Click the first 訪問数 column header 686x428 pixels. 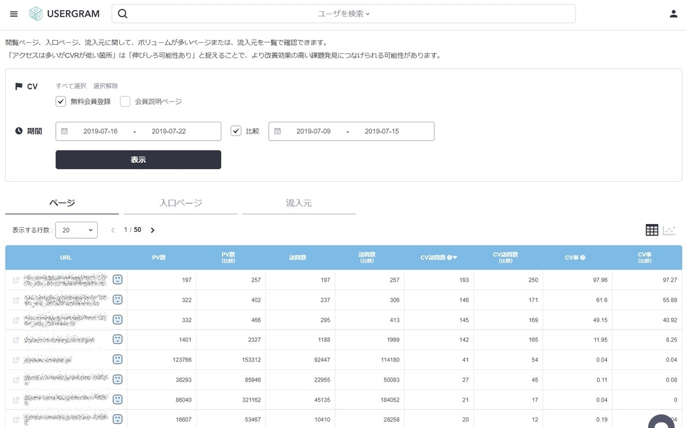click(298, 258)
